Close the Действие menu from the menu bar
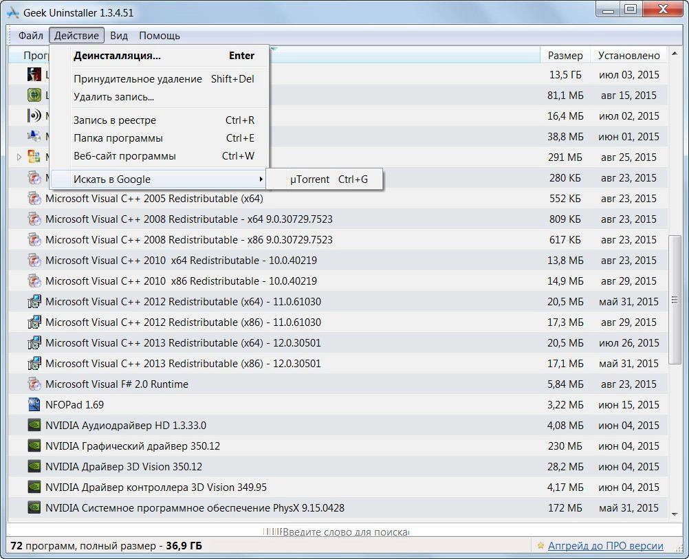Screen dimensions: 689x559 point(76,36)
